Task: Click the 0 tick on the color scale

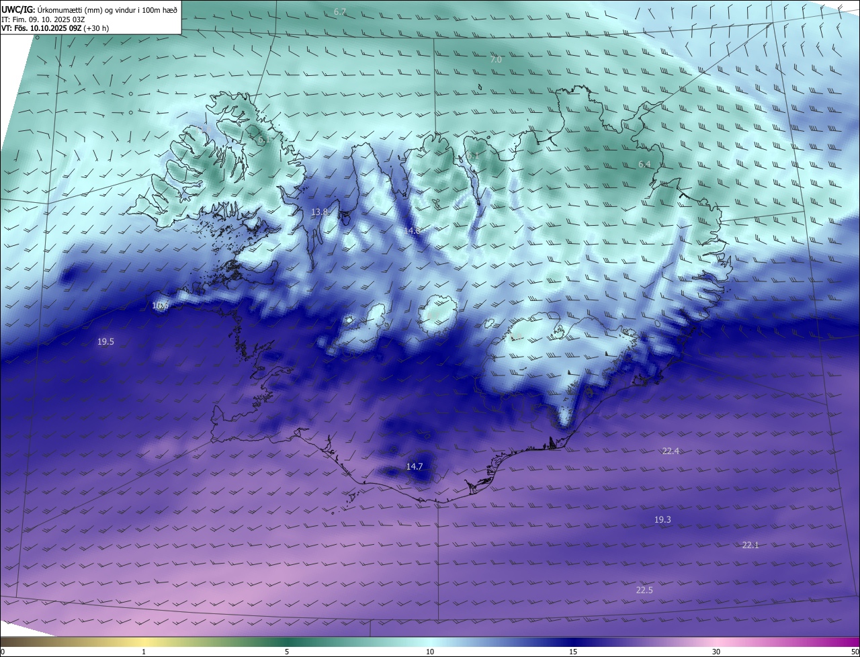Action: coord(3,652)
